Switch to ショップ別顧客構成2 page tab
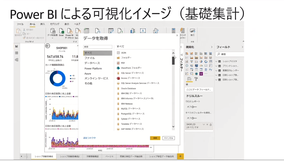 pos(70,157)
